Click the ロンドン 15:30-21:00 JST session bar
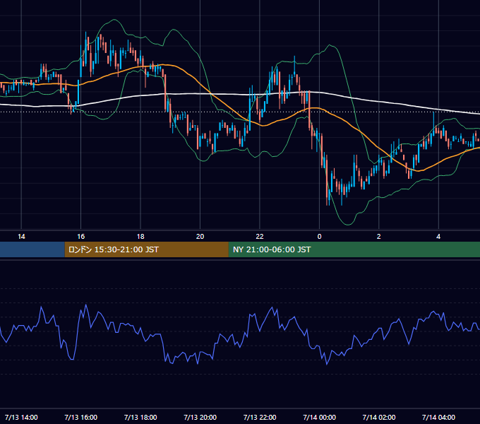This screenshot has height=424, width=480. (146, 249)
